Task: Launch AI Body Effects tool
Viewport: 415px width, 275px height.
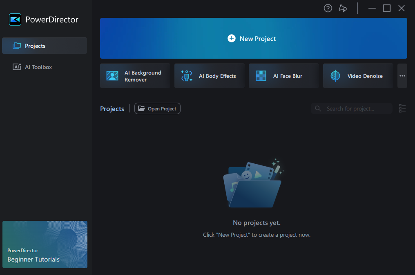Action: [x=210, y=76]
